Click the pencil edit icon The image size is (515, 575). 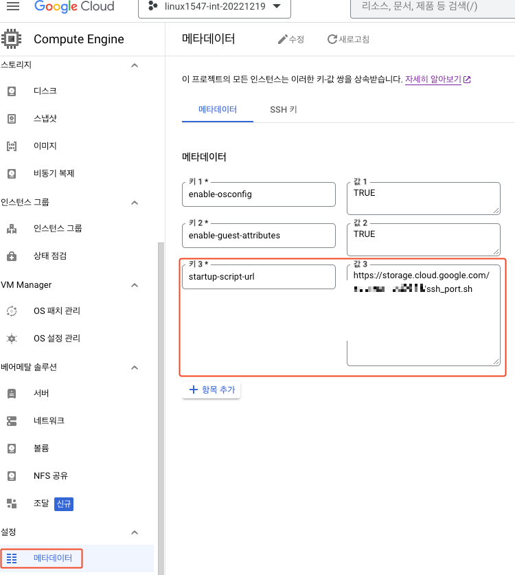click(283, 39)
